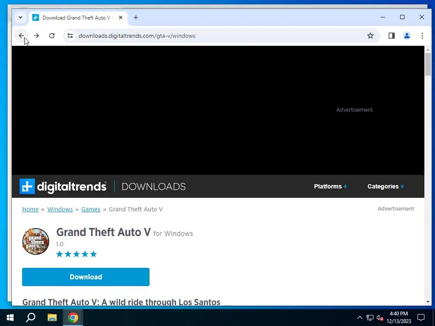The image size is (435, 326).
Task: Follow the Games breadcrumb link
Action: [x=91, y=209]
